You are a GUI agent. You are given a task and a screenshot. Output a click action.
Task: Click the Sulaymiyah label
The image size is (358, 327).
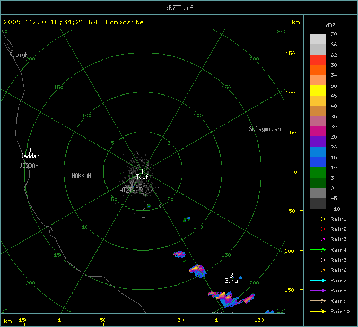265,129
